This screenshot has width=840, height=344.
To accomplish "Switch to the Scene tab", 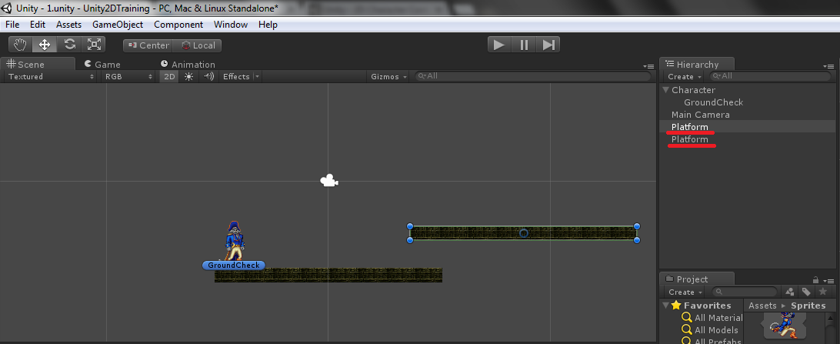I will click(38, 65).
